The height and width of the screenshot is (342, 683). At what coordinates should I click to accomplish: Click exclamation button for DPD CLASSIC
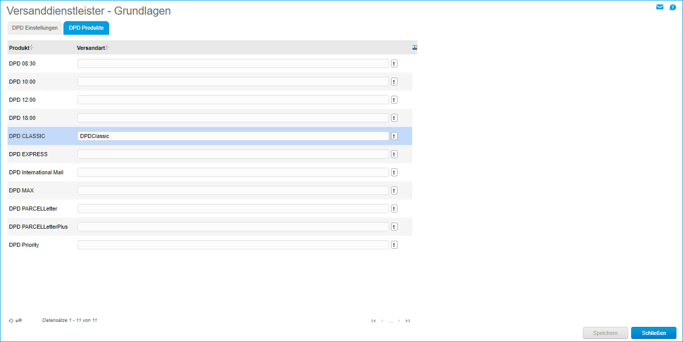394,136
